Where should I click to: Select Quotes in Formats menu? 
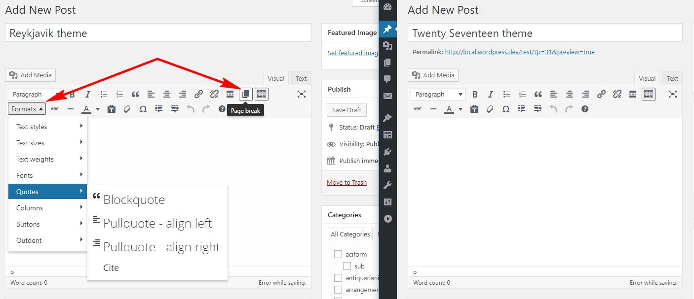(48, 192)
